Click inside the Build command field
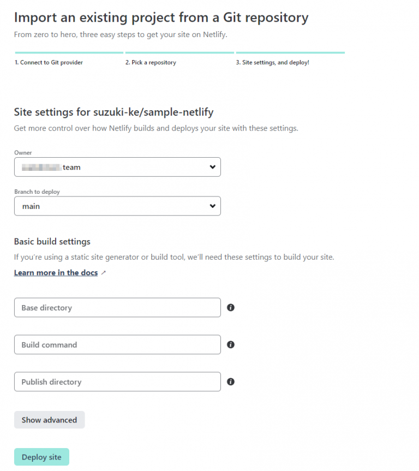 point(117,344)
